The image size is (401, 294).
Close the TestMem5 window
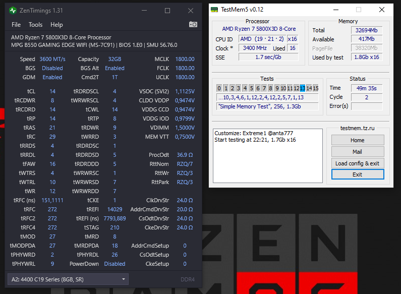(x=381, y=10)
